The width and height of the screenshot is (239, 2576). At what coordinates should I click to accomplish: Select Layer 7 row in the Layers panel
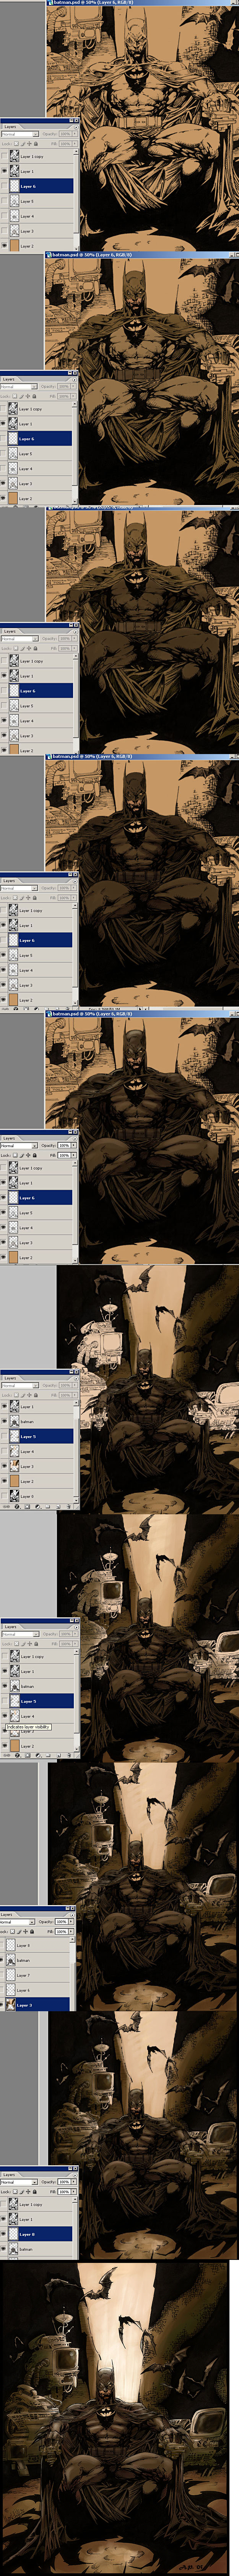click(38, 1975)
